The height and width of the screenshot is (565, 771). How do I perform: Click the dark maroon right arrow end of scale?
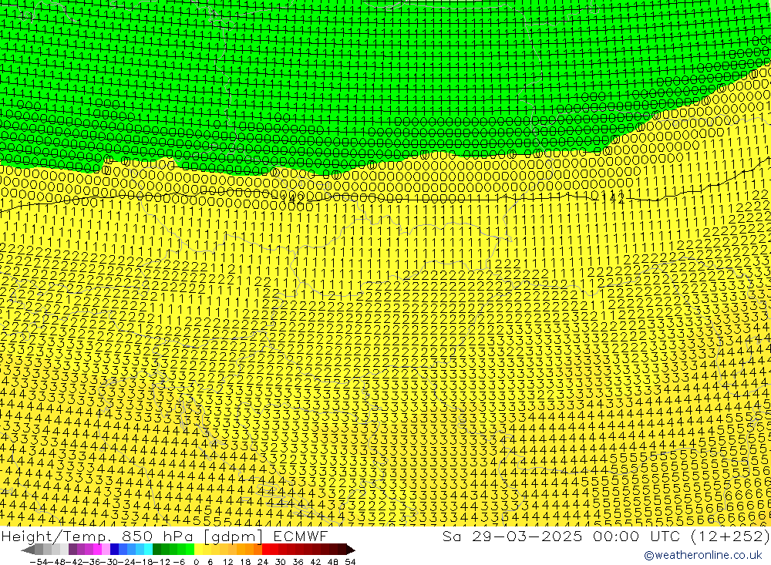[x=351, y=550]
